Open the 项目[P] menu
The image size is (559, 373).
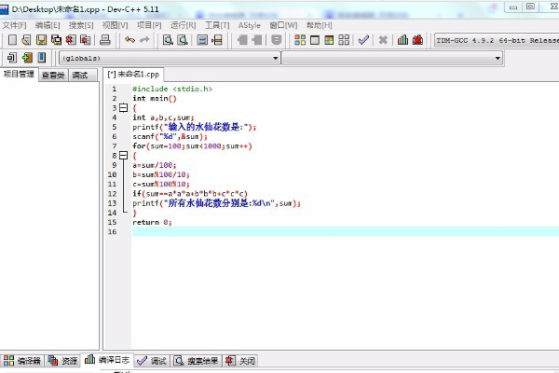click(x=149, y=25)
